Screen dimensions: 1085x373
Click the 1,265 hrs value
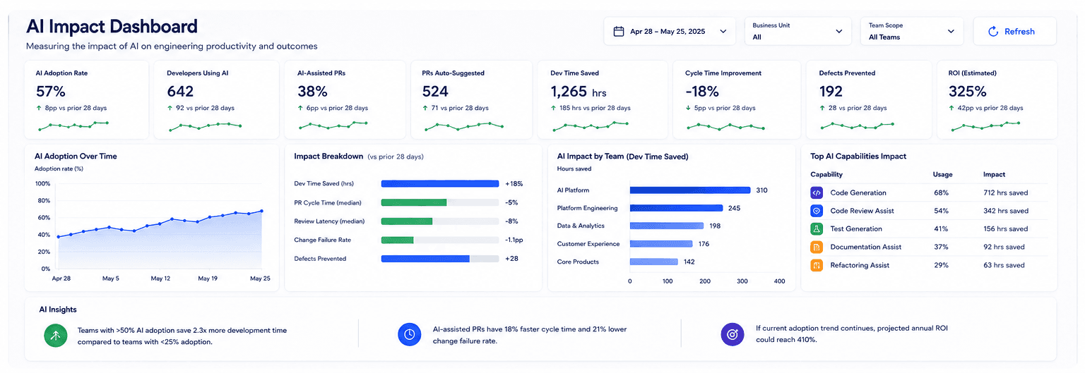(x=579, y=92)
